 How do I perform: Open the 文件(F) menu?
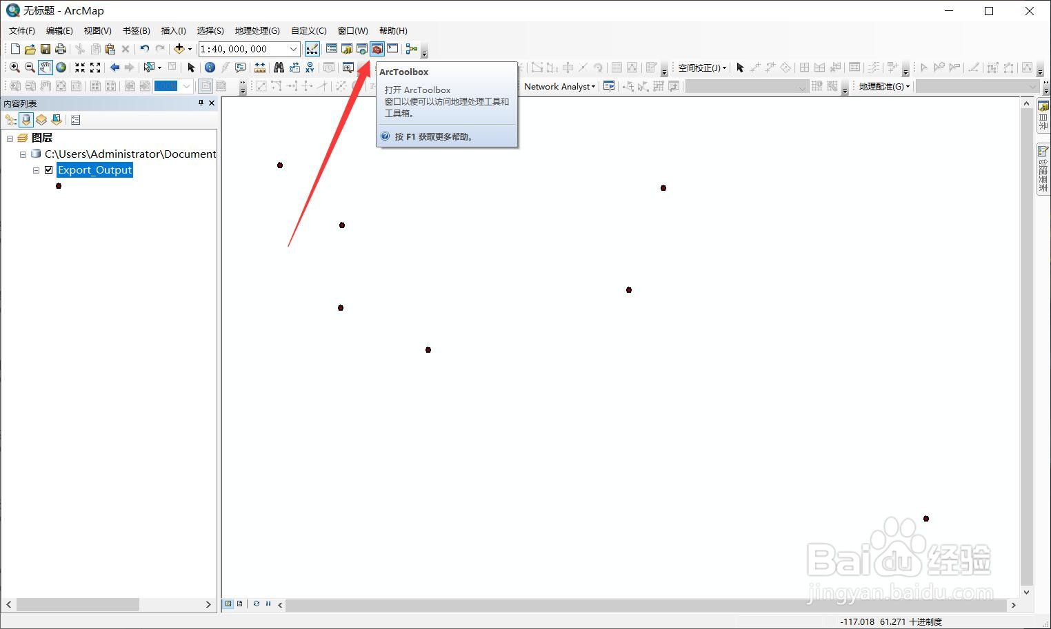pos(22,31)
